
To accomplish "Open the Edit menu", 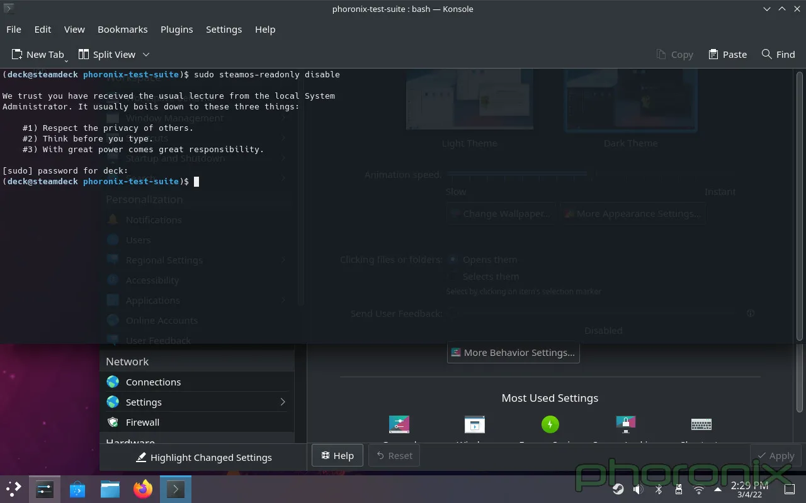I will point(43,30).
